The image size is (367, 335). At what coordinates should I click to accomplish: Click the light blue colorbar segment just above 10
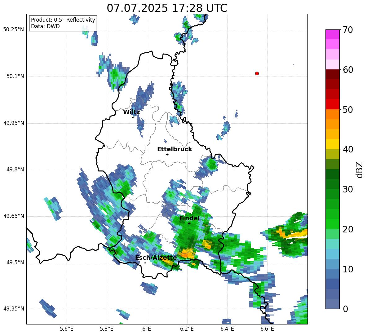tap(332, 264)
